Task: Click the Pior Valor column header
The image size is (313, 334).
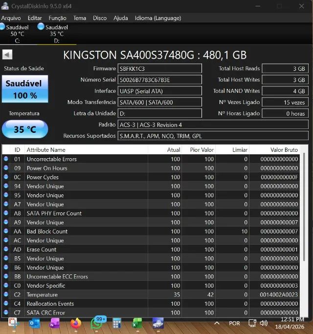Action: (199, 150)
